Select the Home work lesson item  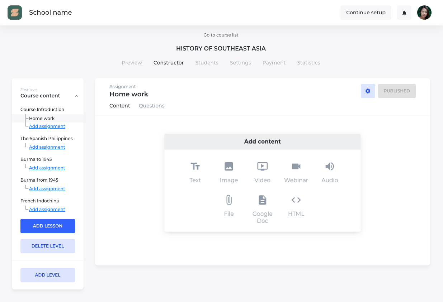click(42, 118)
